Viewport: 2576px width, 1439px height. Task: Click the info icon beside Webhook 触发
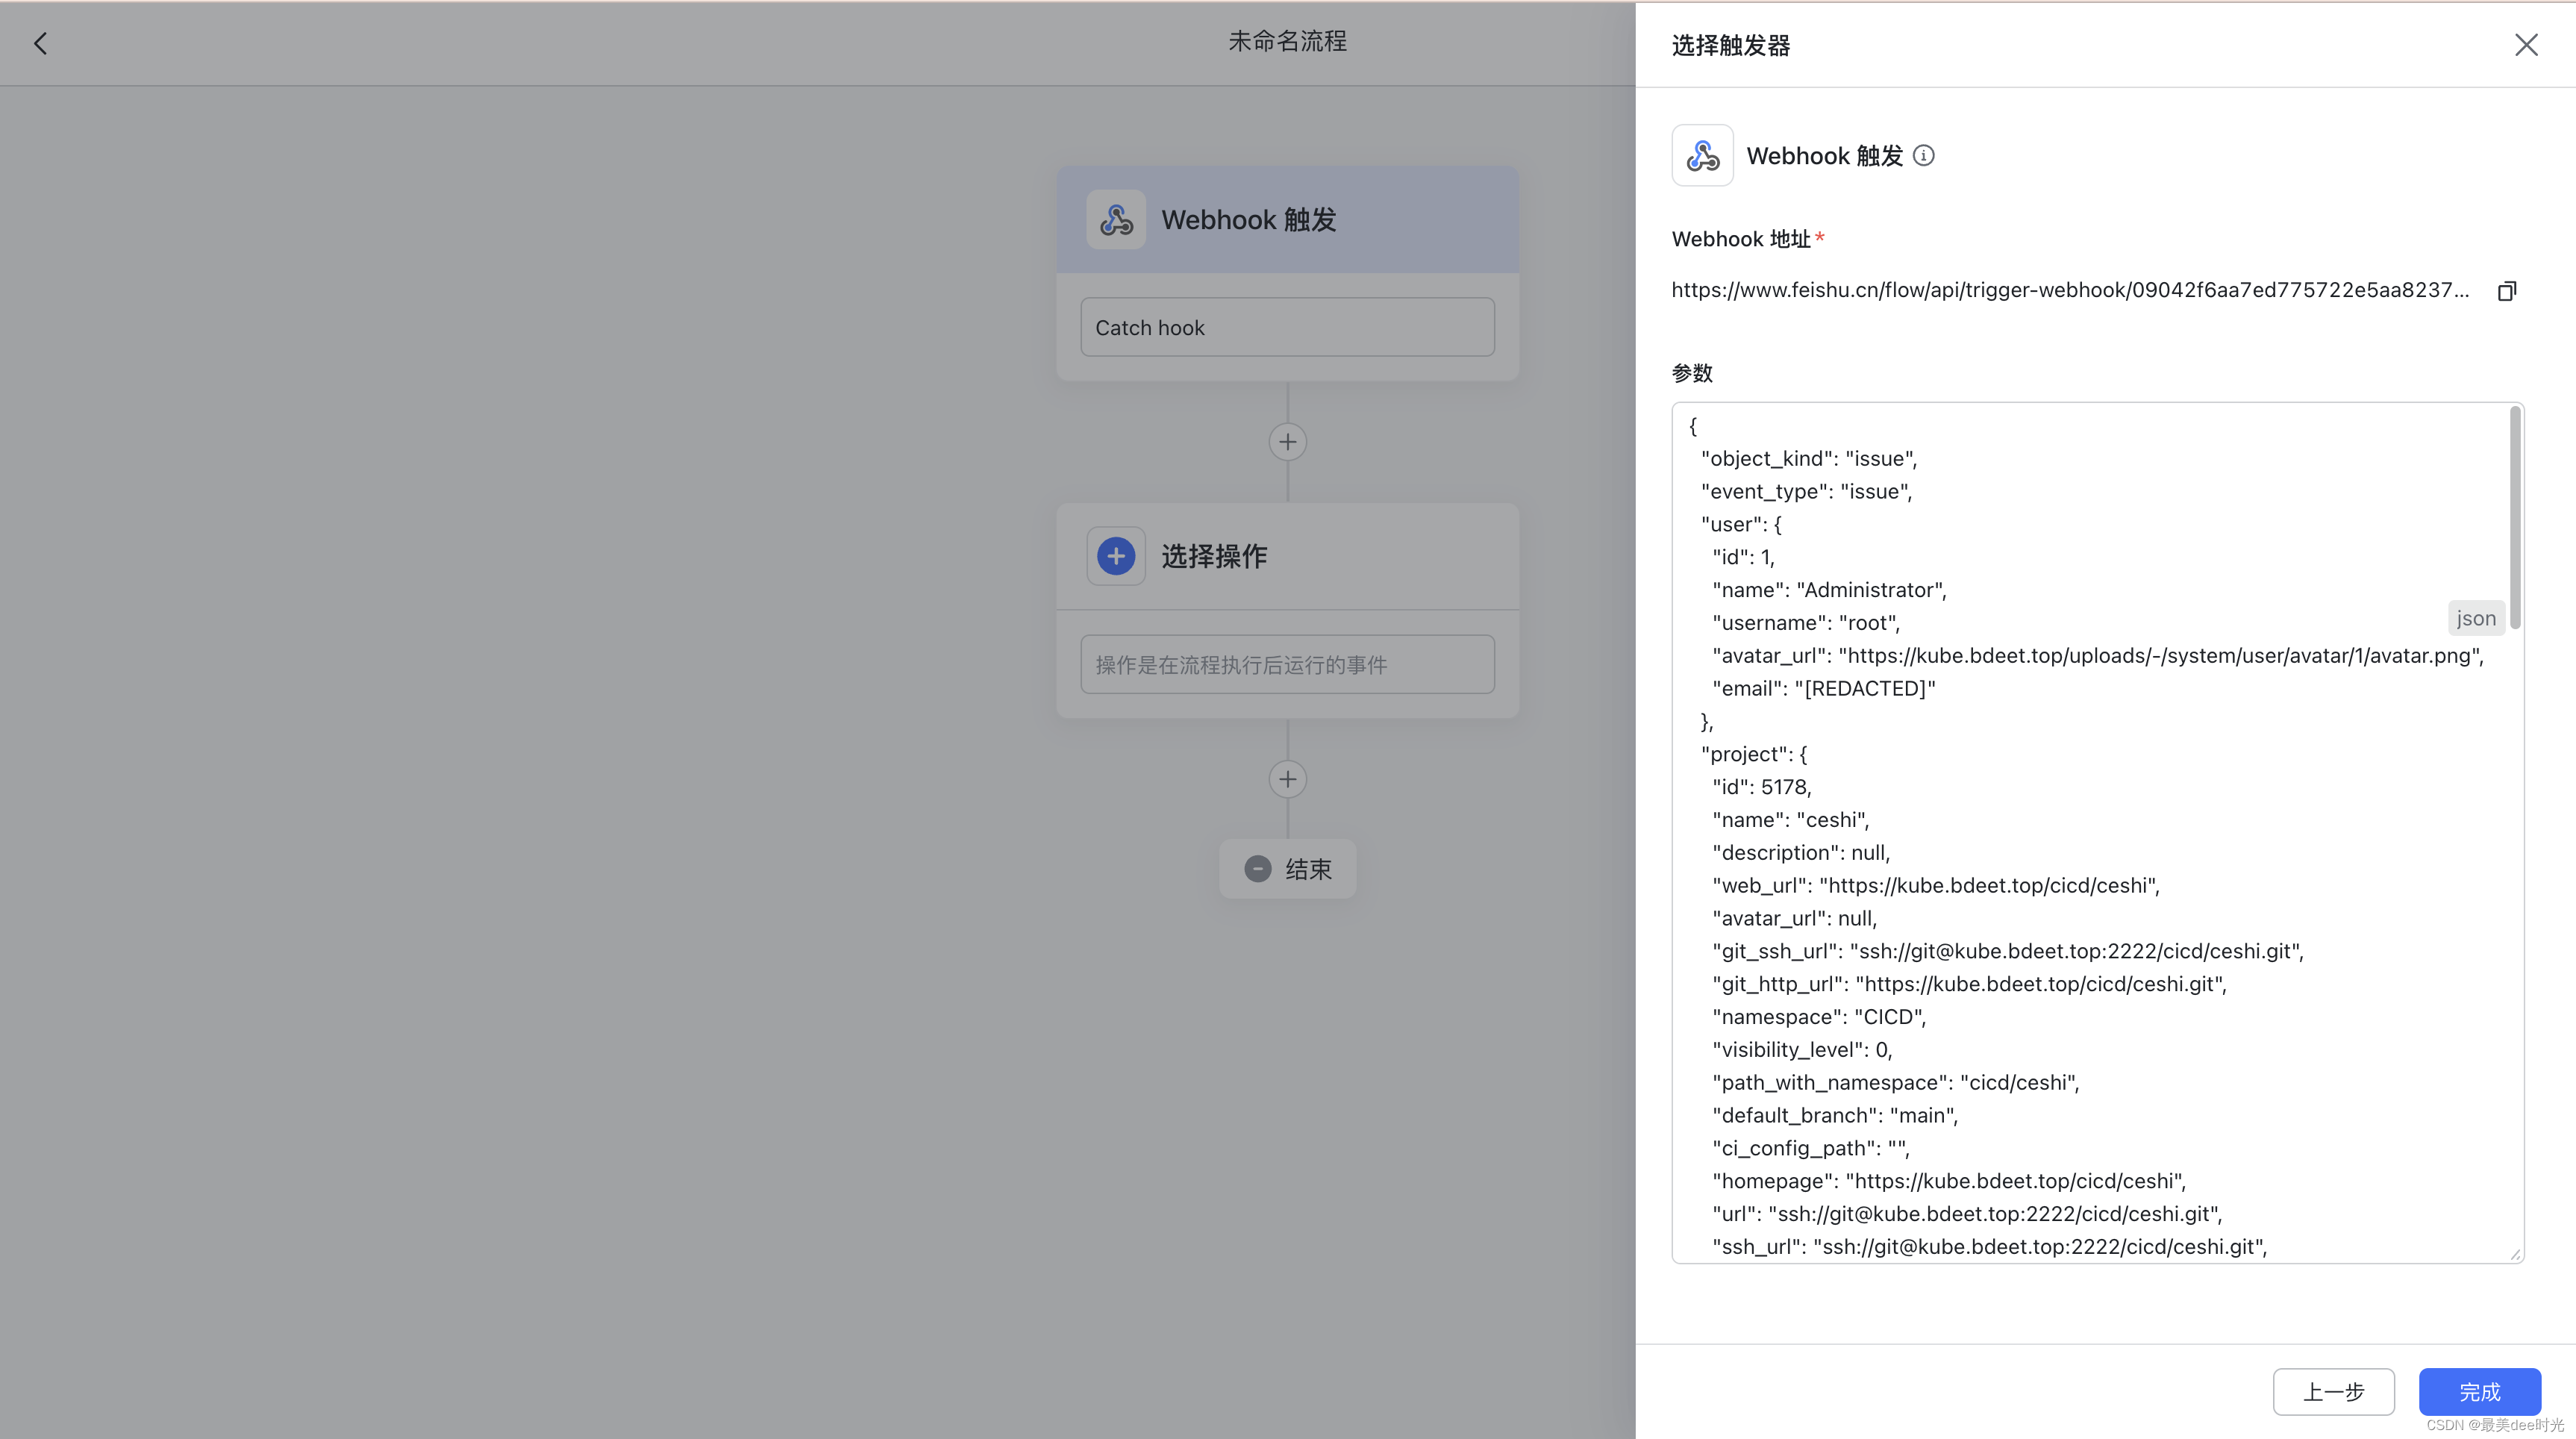[x=1924, y=155]
